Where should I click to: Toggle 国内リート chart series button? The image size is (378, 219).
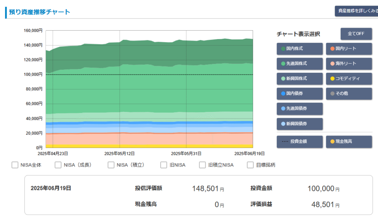[349, 49]
